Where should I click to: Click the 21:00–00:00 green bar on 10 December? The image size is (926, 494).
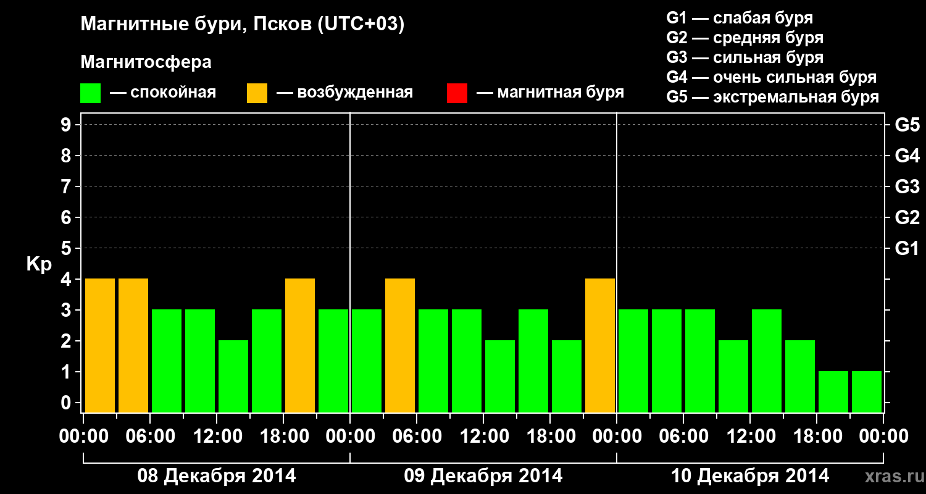[x=867, y=391]
